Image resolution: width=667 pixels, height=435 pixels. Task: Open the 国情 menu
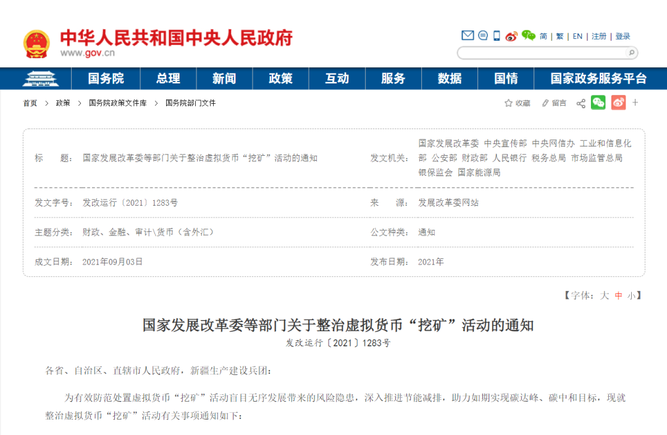(x=506, y=78)
